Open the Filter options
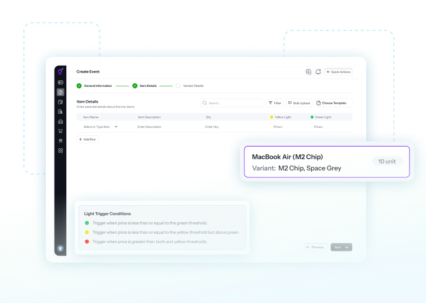Viewport: 426px width, 303px height. [275, 103]
